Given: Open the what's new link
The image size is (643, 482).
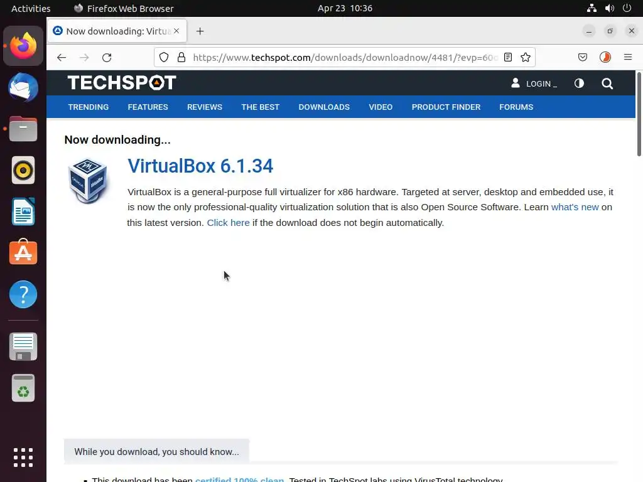Looking at the screenshot, I should click(575, 207).
